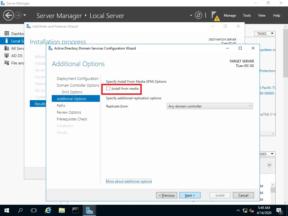This screenshot has height=216, width=288.
Task: Open File Explorer from taskbar
Action: pos(62,210)
